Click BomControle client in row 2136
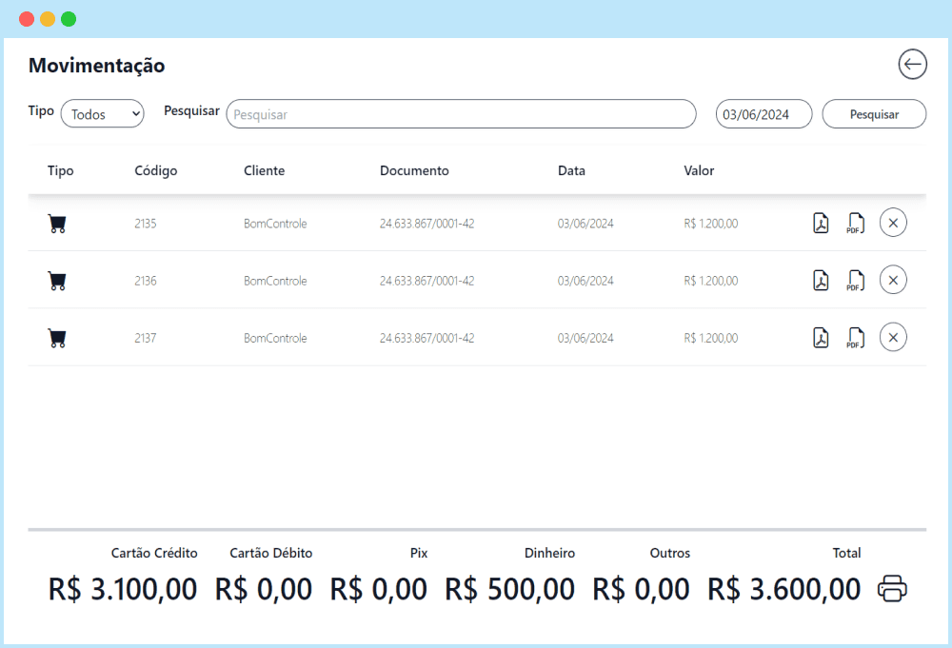Viewport: 952px width, 648px height. coord(276,281)
